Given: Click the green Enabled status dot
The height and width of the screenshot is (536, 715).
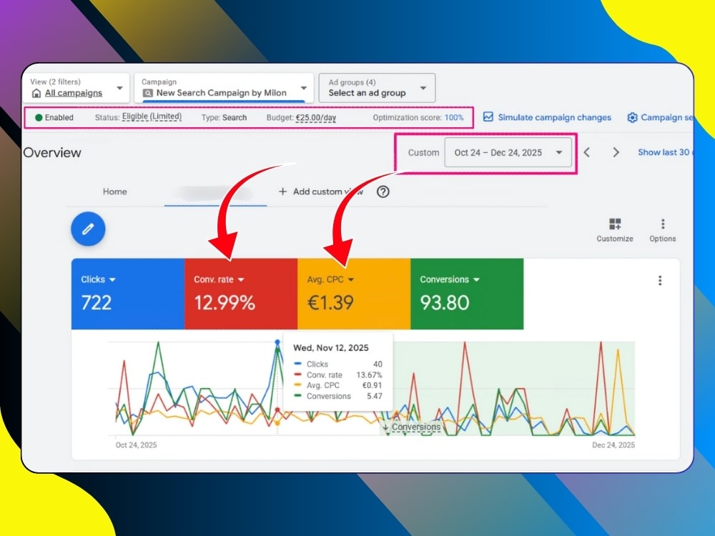Looking at the screenshot, I should tap(39, 118).
